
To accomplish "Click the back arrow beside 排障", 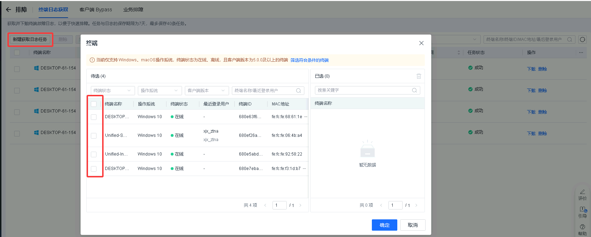I will pos(8,10).
